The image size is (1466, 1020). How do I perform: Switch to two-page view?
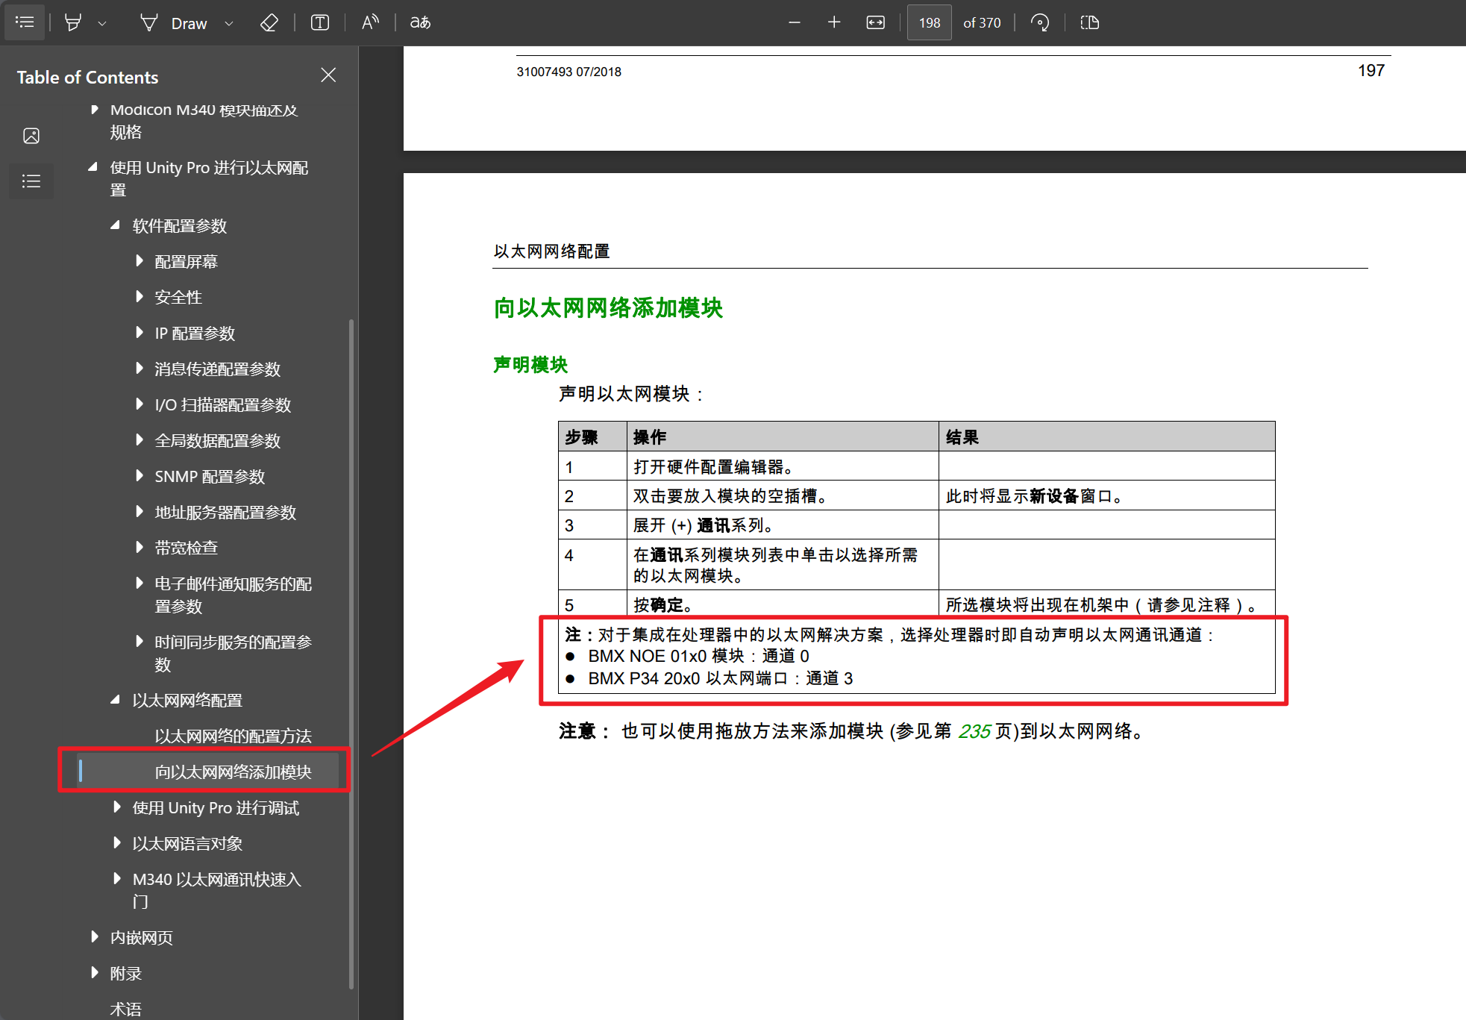[1090, 22]
